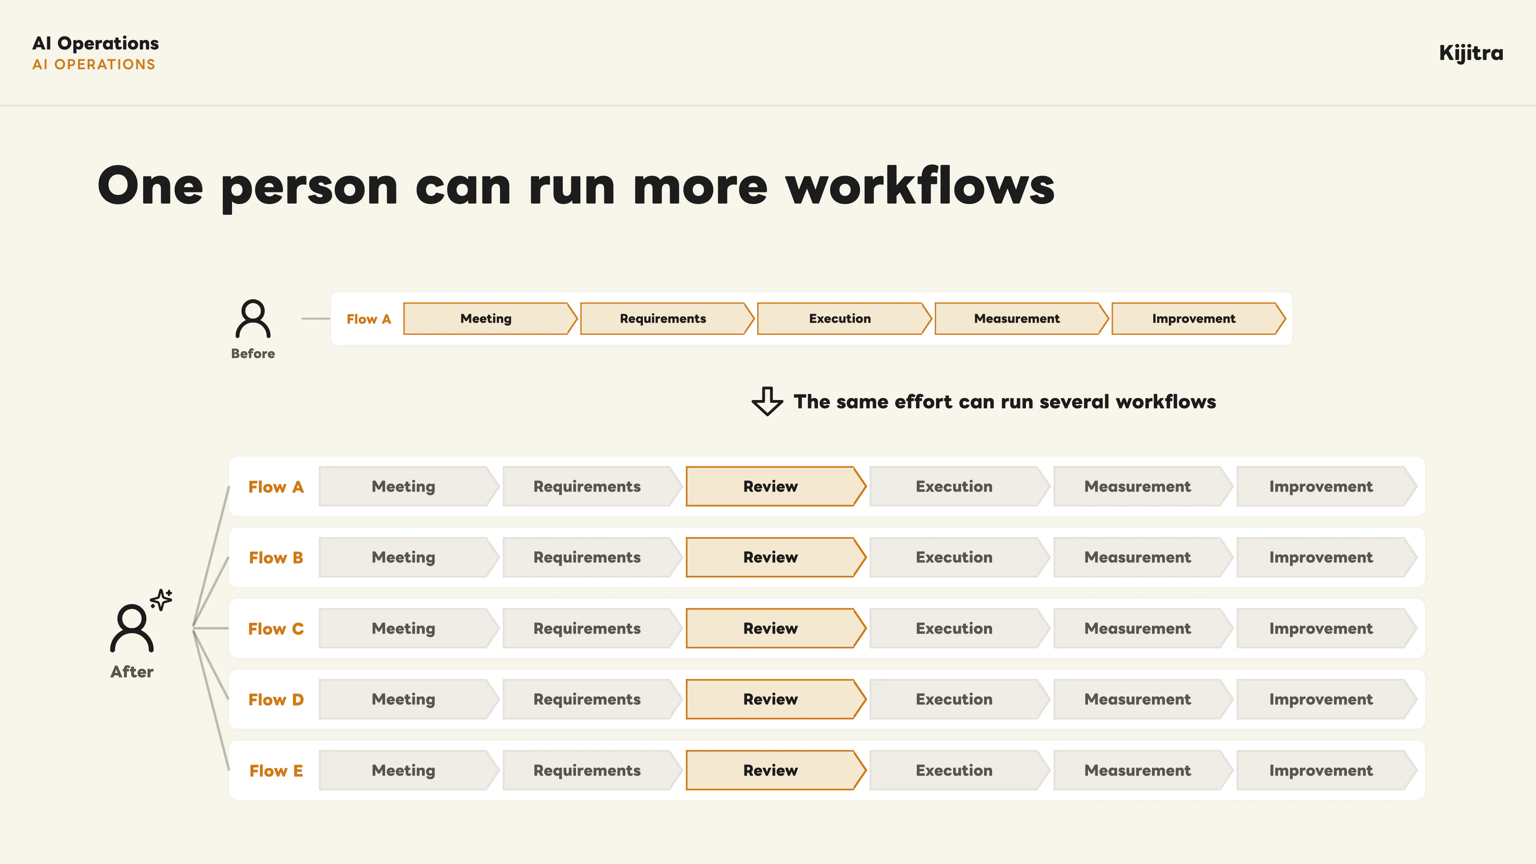Click the Measurement step in Flow C

pyautogui.click(x=1143, y=628)
